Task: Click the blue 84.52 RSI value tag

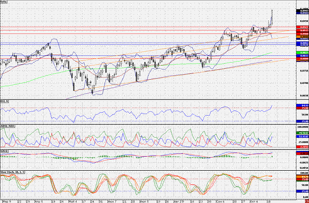Action: pos(302,105)
